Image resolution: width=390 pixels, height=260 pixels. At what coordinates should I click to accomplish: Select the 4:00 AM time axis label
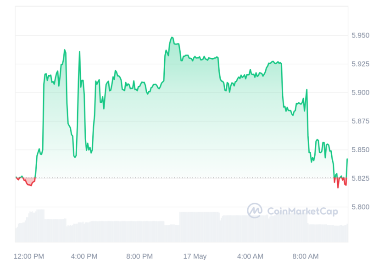pos(250,256)
